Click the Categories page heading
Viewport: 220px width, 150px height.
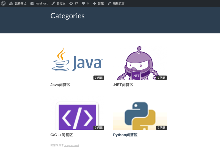tap(67, 16)
